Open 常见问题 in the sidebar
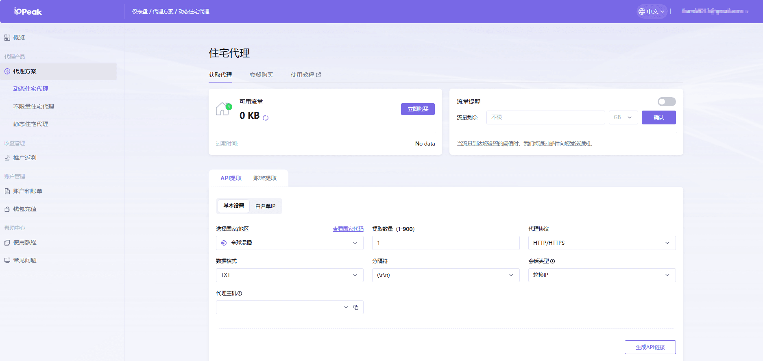Screen dimensions: 763x361 click(x=24, y=260)
